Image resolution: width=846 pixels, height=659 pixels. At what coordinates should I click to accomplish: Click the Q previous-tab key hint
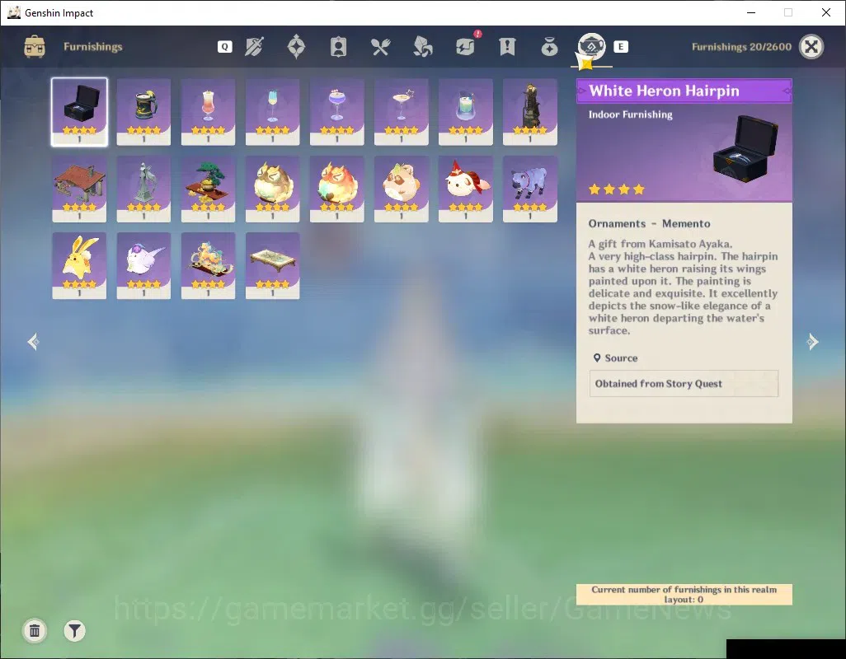pos(225,47)
